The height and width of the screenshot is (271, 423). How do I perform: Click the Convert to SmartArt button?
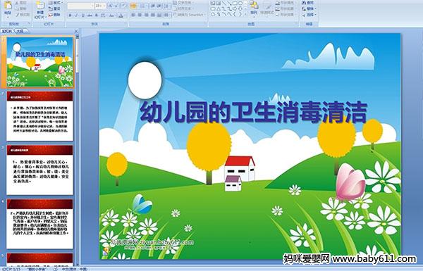[x=190, y=15]
